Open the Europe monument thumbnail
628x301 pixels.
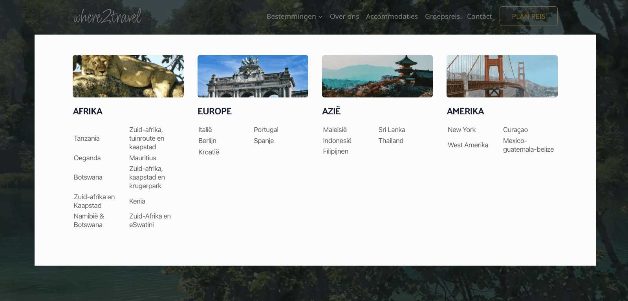click(253, 76)
